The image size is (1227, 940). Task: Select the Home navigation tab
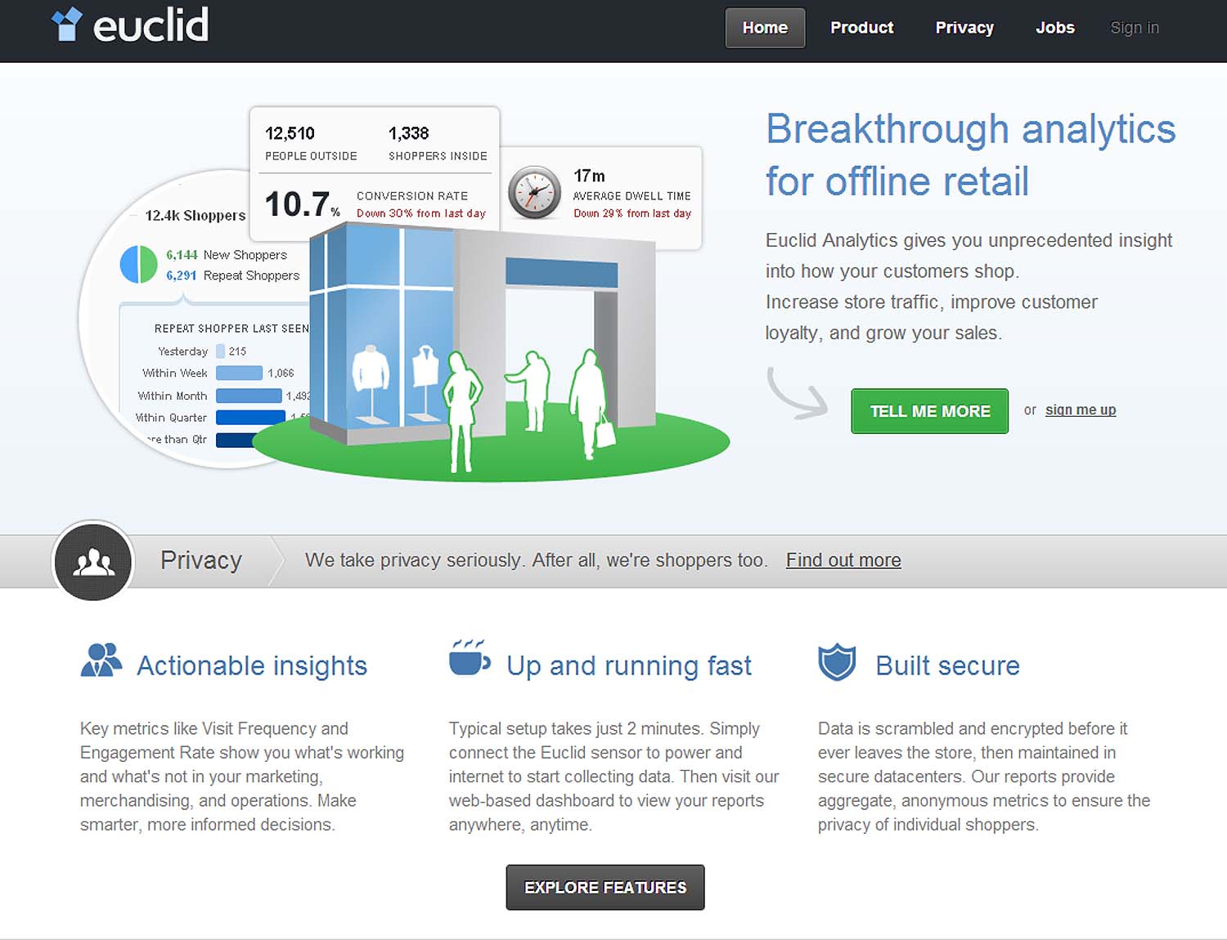[764, 27]
